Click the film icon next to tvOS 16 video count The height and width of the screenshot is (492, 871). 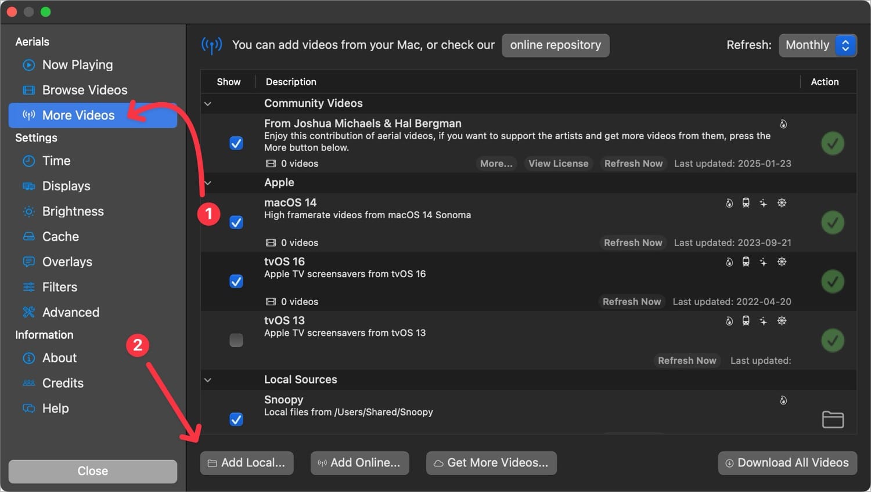(271, 302)
